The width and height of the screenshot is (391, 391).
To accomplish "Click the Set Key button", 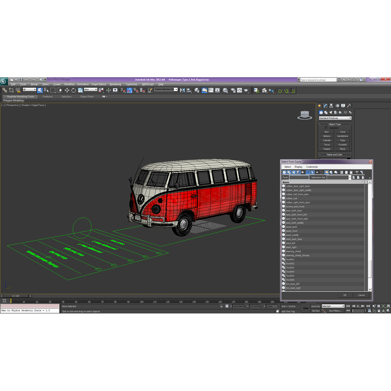I will point(315,311).
